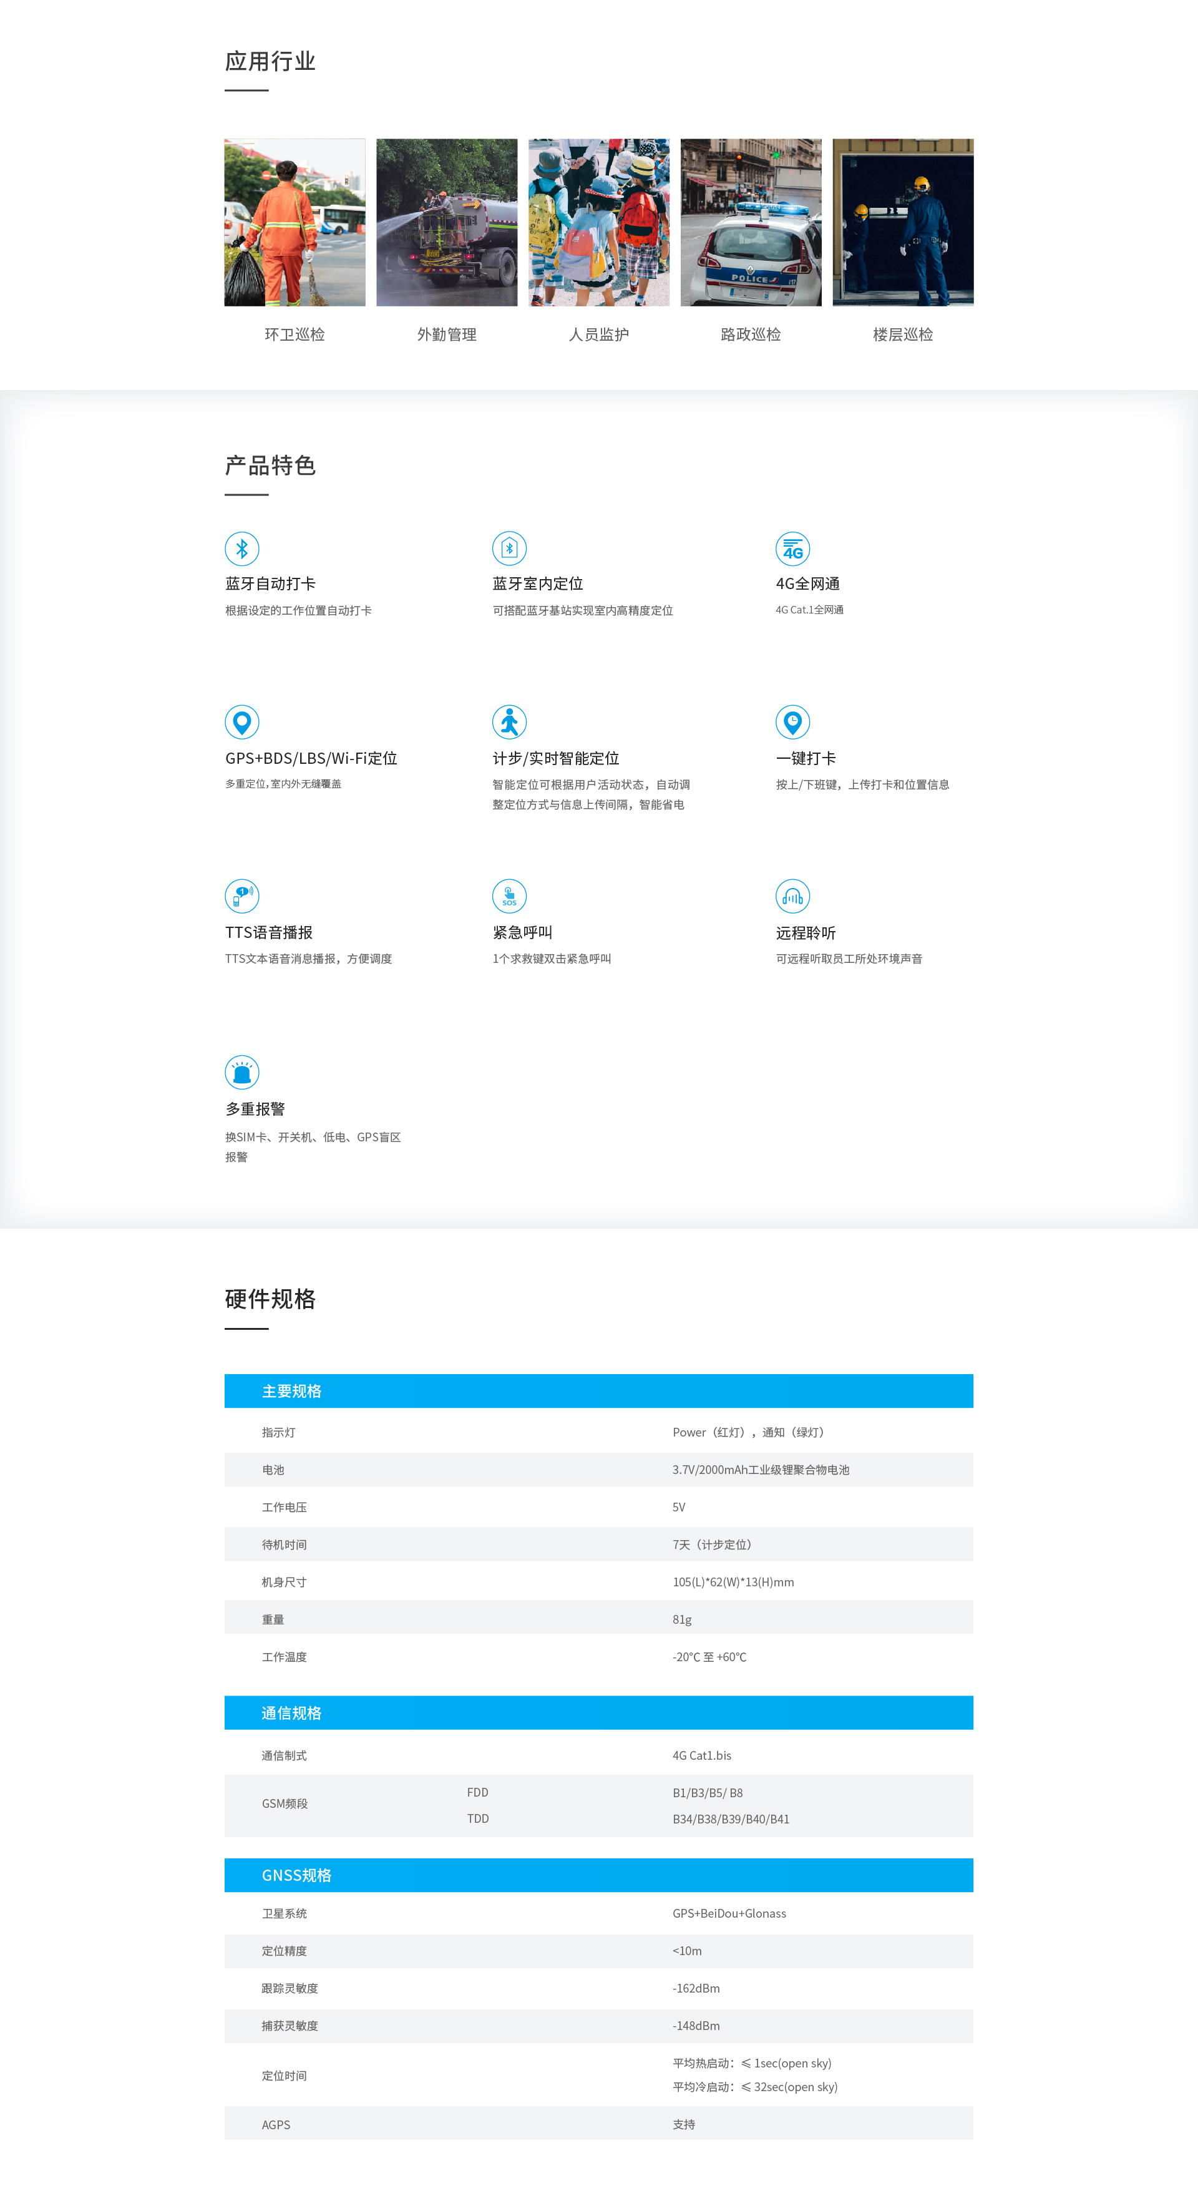The height and width of the screenshot is (2186, 1198).
Task: Click the 105(L)*62(W)*13(H)mm dimension value
Action: click(733, 1582)
